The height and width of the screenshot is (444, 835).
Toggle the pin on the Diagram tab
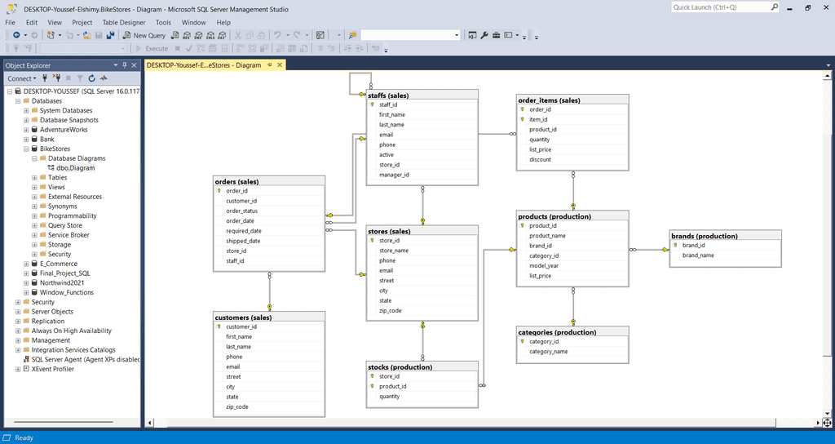pos(270,64)
